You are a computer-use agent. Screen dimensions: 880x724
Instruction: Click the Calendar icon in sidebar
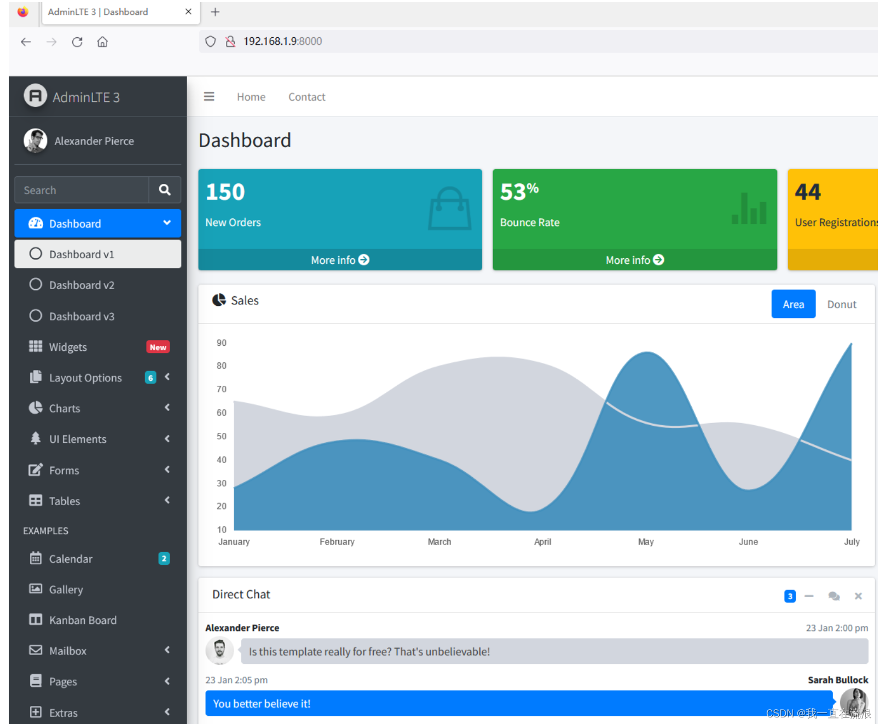click(x=36, y=559)
